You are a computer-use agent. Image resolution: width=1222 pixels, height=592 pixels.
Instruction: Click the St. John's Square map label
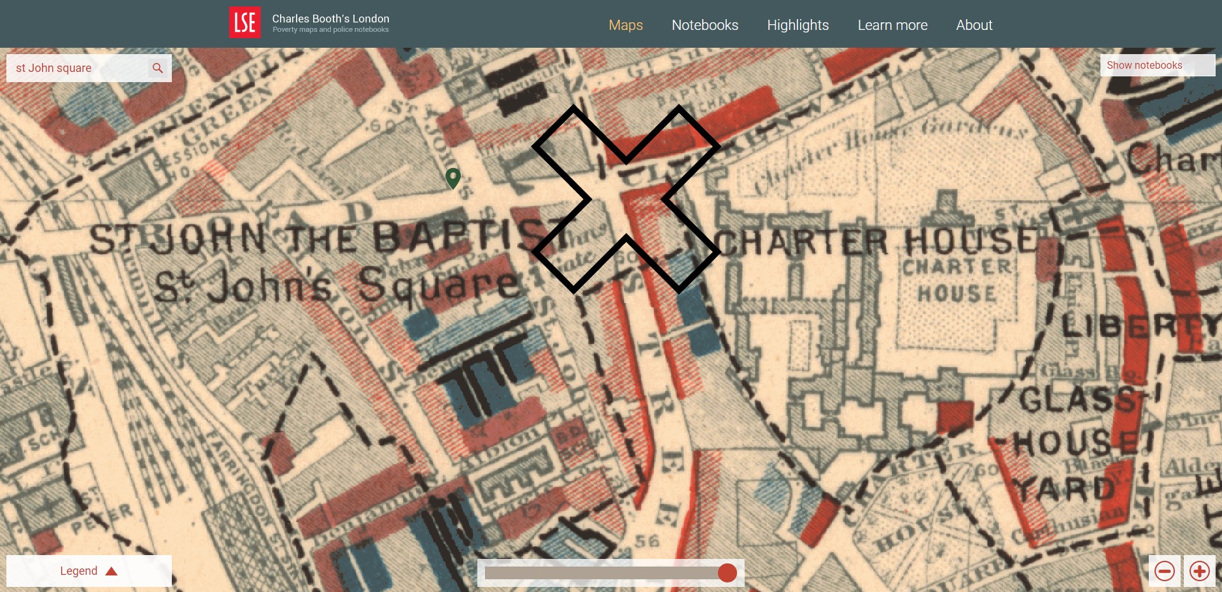[337, 285]
